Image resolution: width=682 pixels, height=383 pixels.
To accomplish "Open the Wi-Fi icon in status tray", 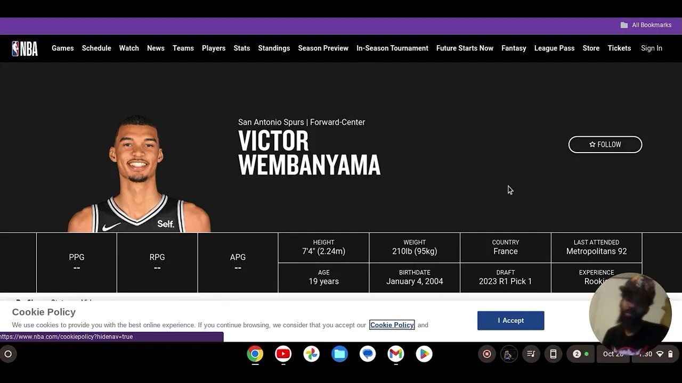I will point(660,354).
